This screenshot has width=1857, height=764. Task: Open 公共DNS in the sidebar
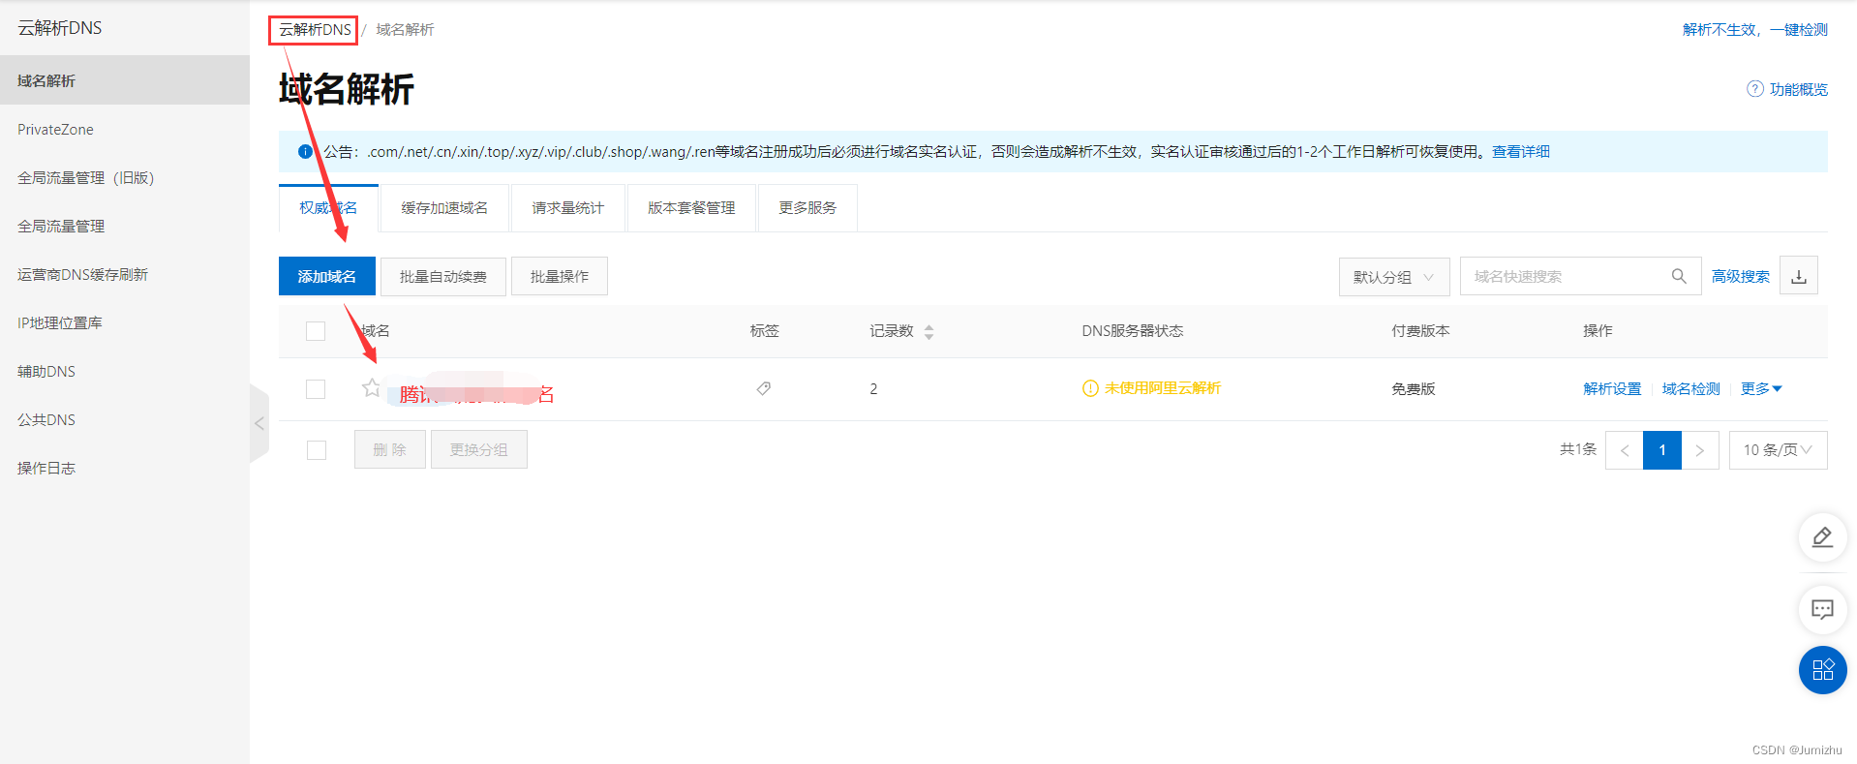(125, 419)
